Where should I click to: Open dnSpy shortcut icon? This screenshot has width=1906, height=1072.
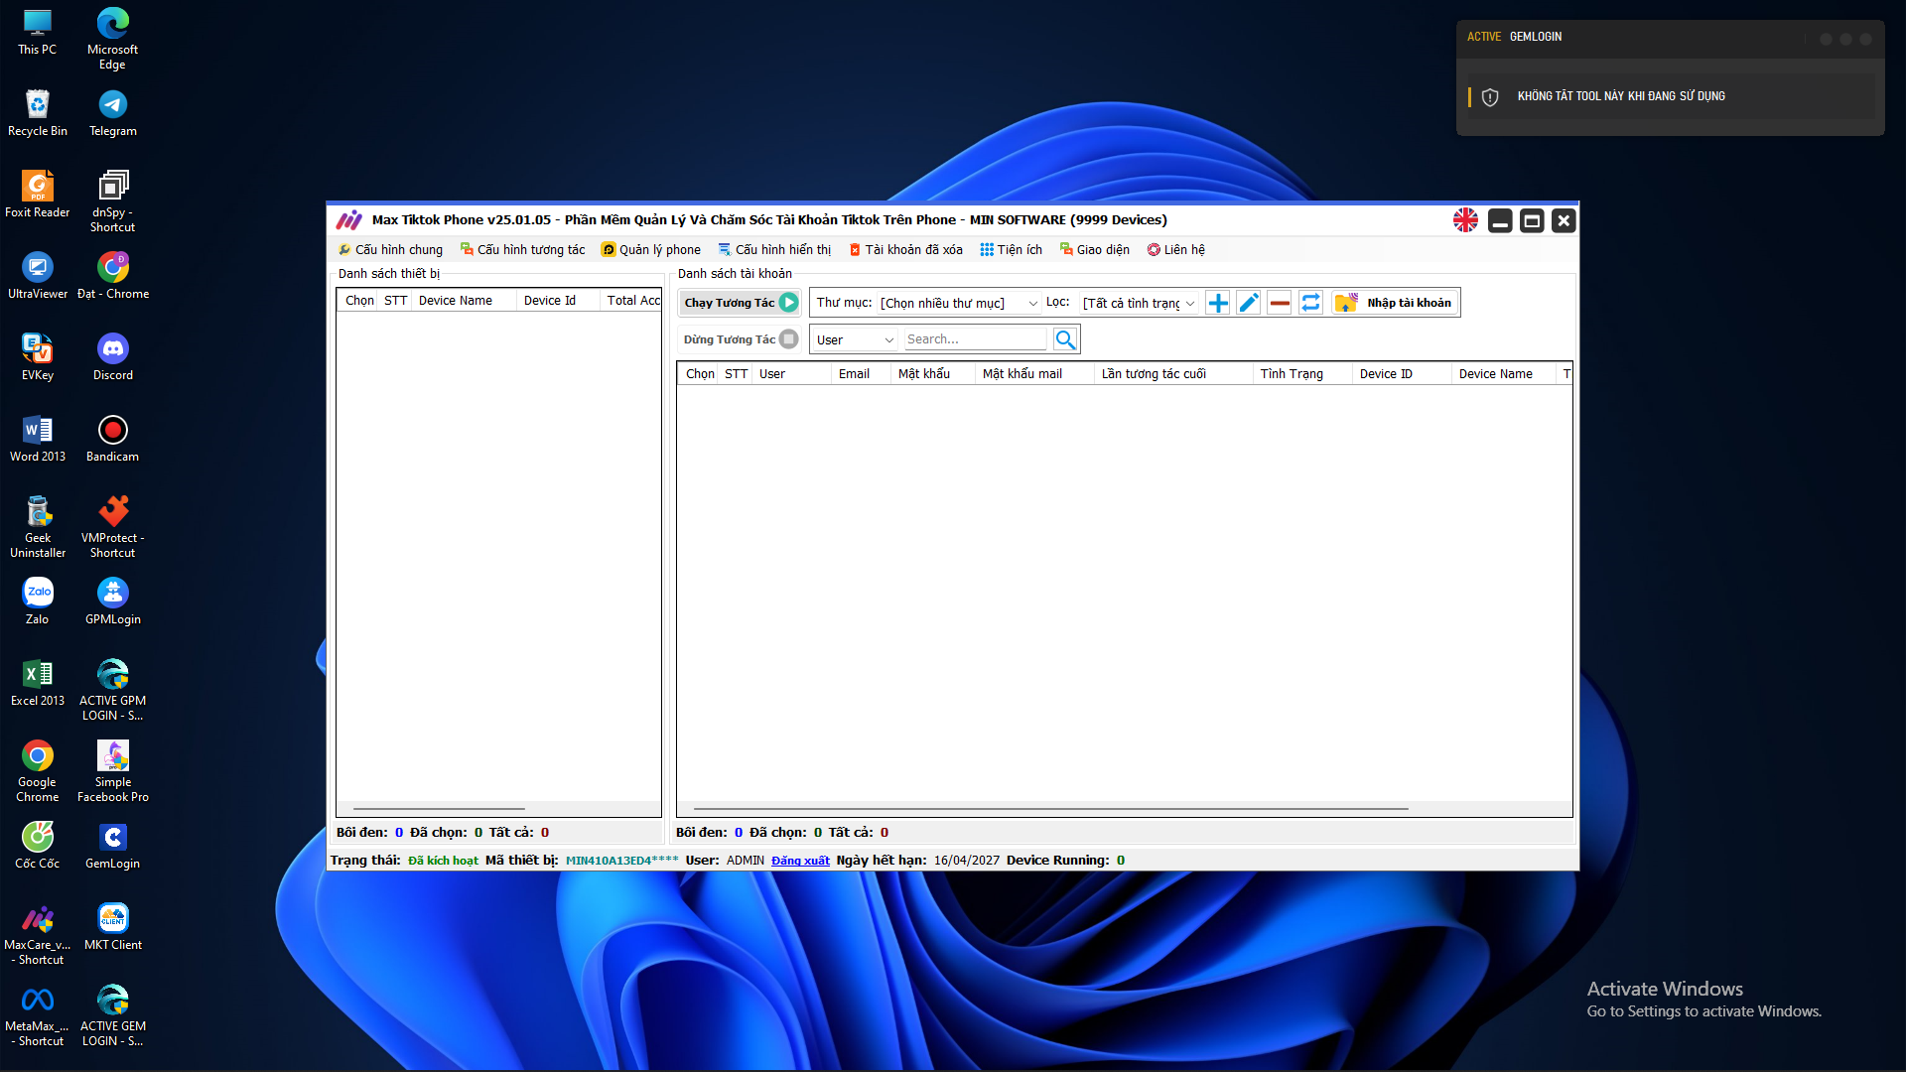[x=113, y=201]
